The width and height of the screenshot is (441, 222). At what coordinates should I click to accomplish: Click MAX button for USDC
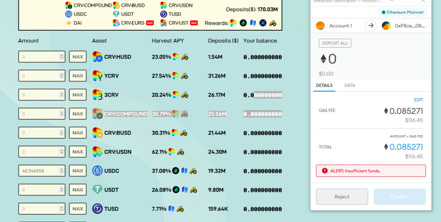tap(77, 171)
